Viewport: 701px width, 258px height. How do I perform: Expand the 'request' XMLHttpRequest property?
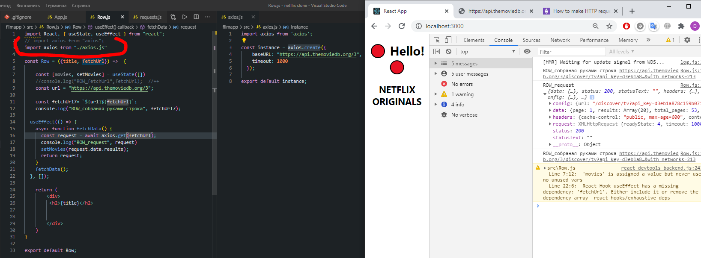tap(550, 124)
